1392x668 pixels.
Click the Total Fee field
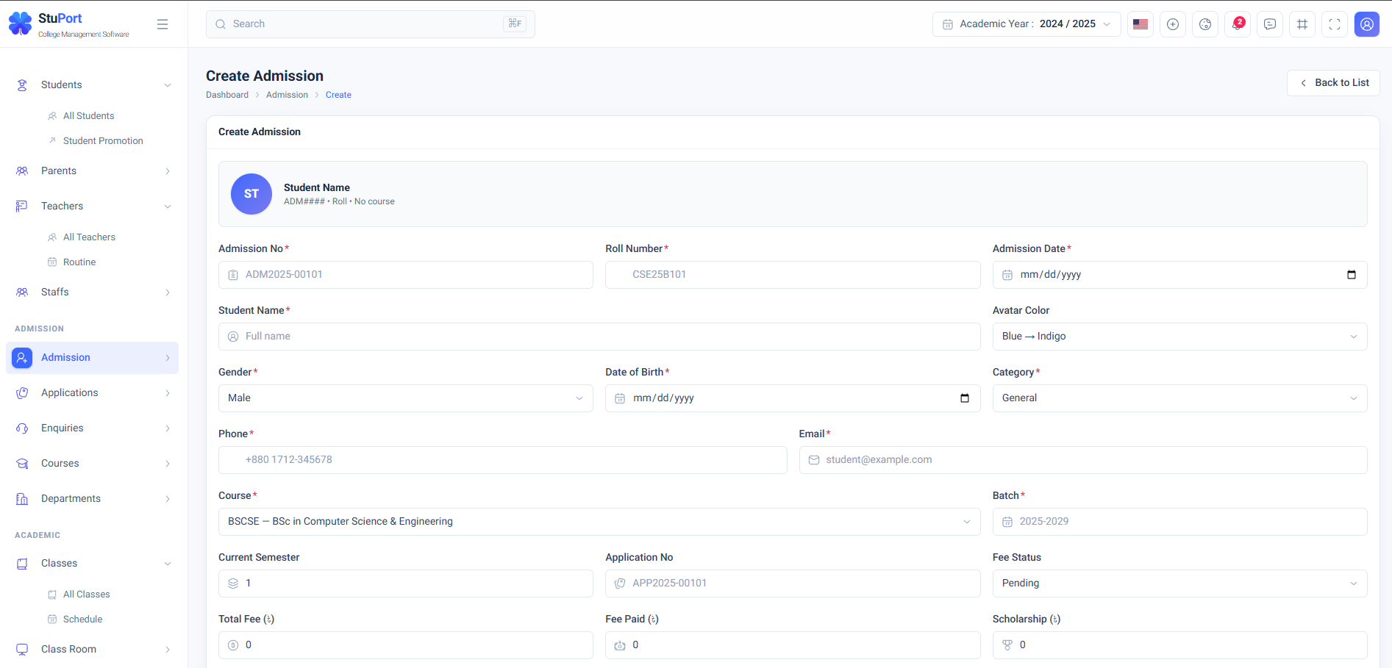click(406, 645)
